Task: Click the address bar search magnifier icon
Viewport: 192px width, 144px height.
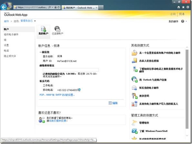Action: (49, 7)
